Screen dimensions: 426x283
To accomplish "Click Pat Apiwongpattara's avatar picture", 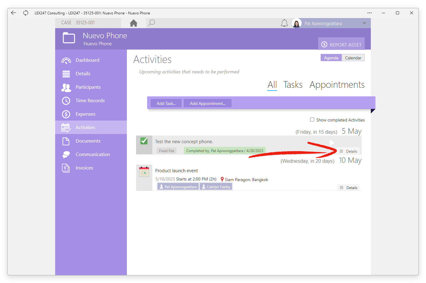I will pos(296,23).
